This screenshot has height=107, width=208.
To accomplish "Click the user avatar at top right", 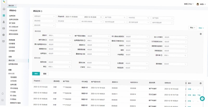I will pos(198,4).
